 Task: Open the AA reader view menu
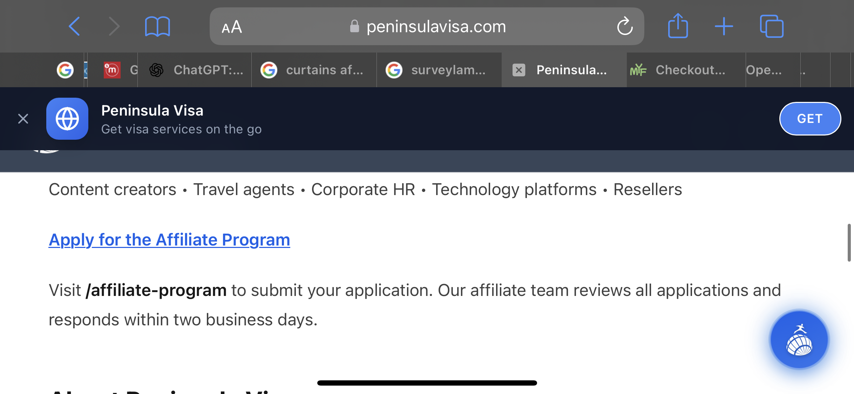tap(232, 27)
